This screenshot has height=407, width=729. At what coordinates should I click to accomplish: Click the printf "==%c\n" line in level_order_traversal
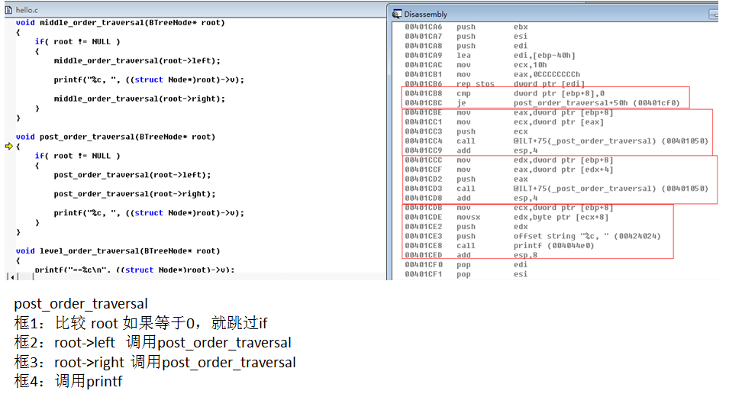tap(135, 270)
